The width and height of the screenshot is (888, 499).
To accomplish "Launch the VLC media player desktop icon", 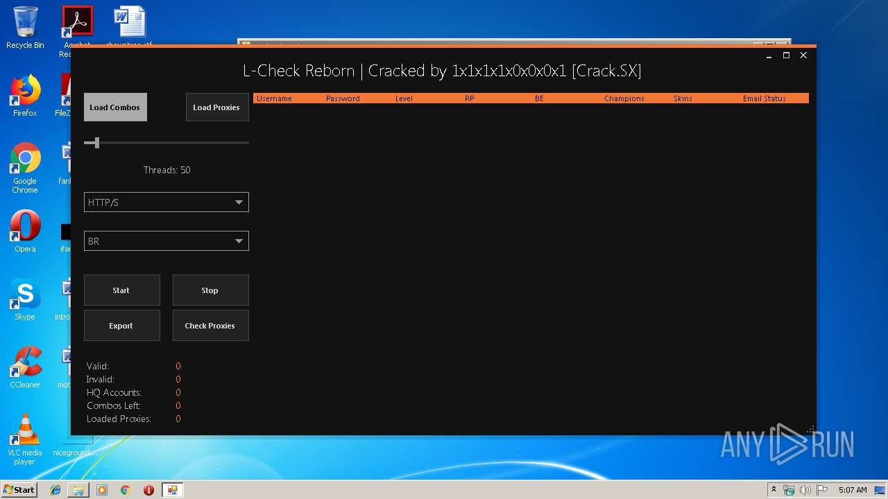I will tap(25, 439).
